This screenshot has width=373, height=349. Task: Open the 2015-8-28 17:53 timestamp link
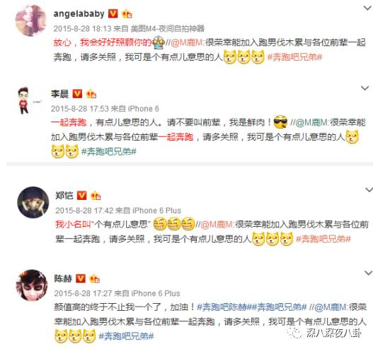(80, 109)
